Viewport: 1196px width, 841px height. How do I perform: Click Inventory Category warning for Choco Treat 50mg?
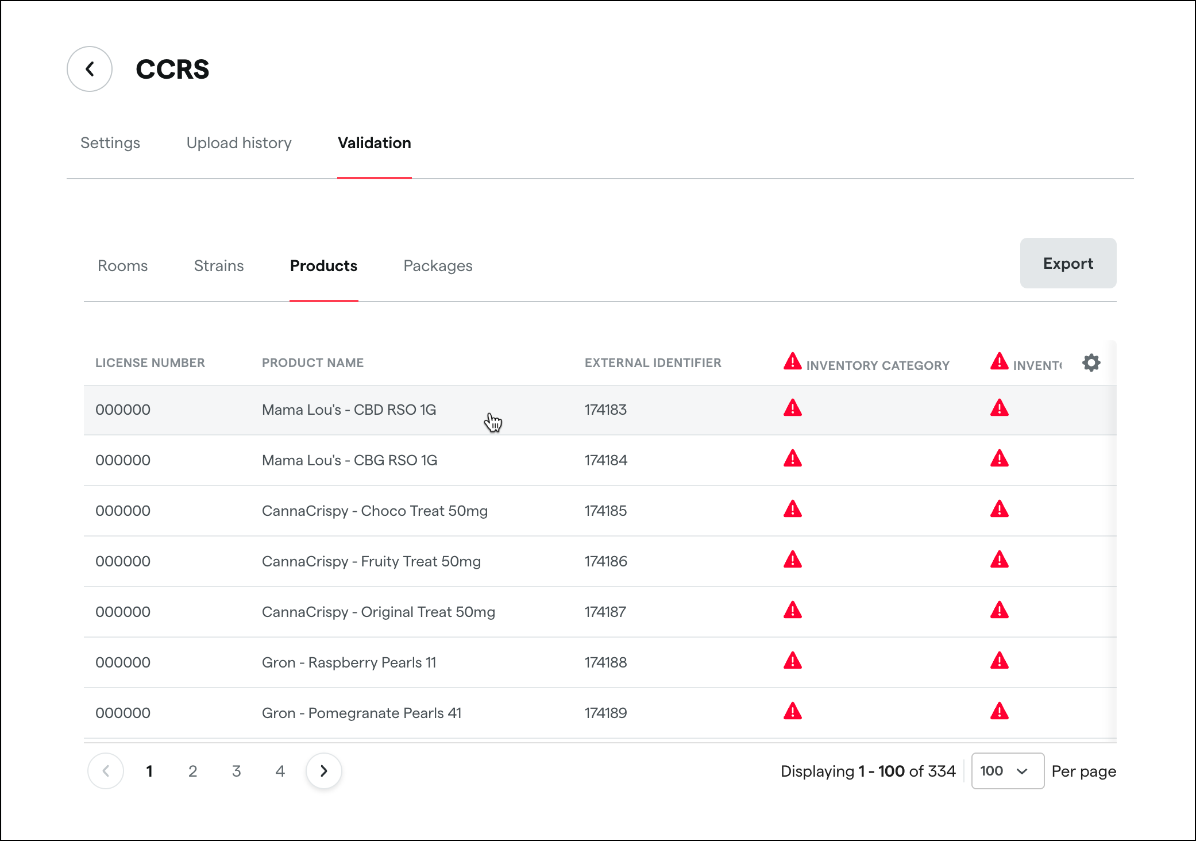(x=792, y=509)
